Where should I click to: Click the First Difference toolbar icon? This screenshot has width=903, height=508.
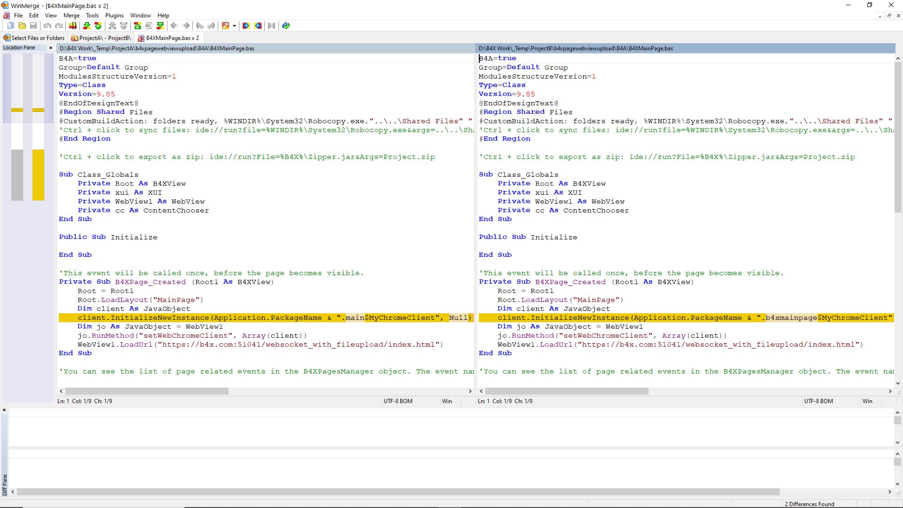coord(137,26)
